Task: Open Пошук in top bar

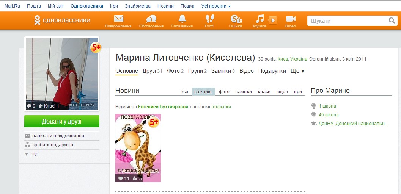Action: pyautogui.click(x=187, y=6)
